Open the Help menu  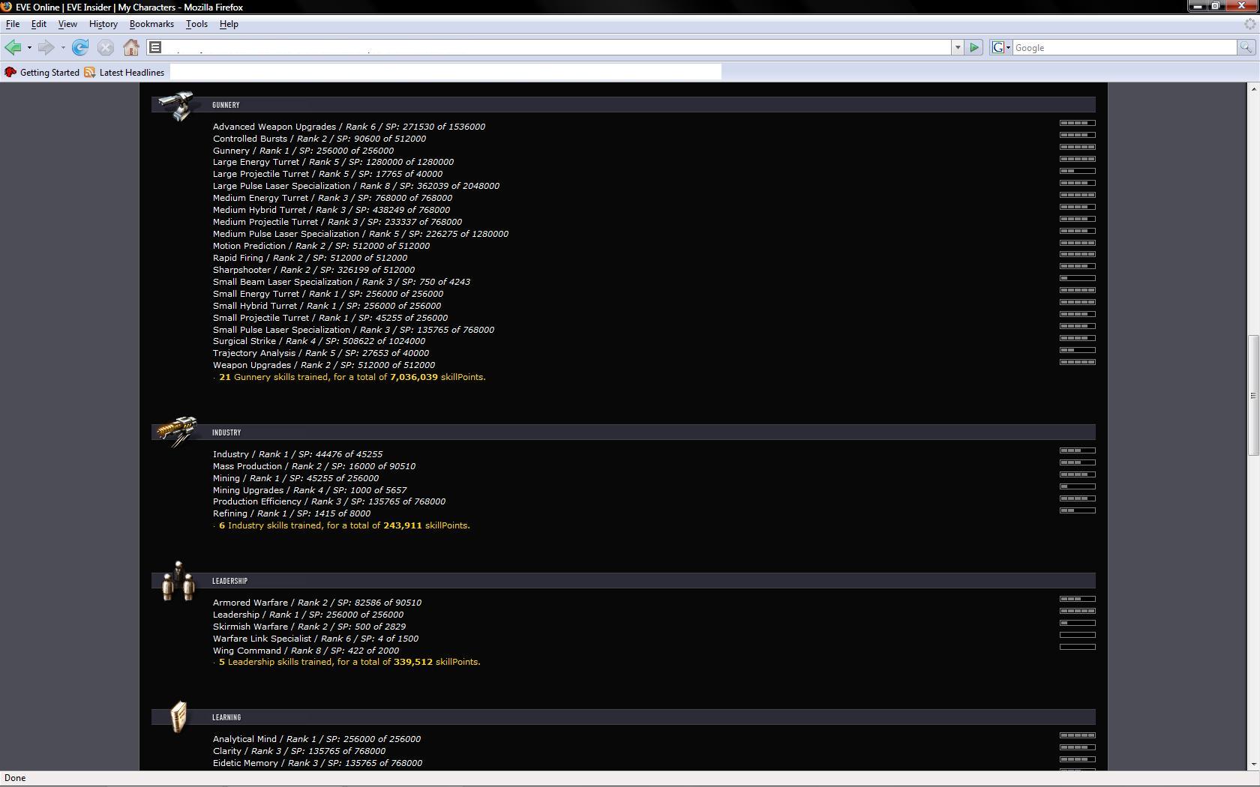pos(229,24)
